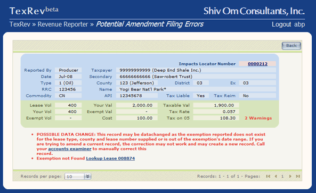Select page number 1 in pager
Viewport: 316px width, 193px height.
[282, 177]
